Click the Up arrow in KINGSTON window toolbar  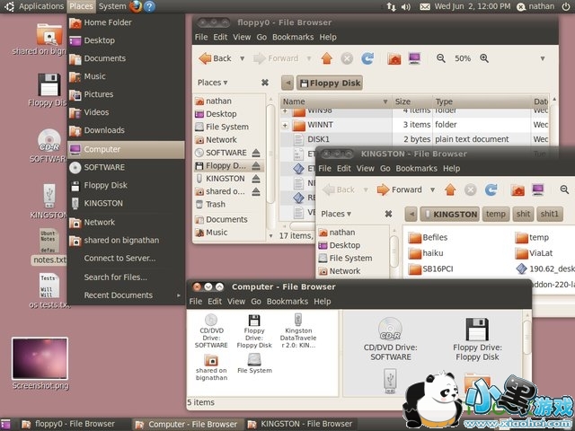click(448, 189)
